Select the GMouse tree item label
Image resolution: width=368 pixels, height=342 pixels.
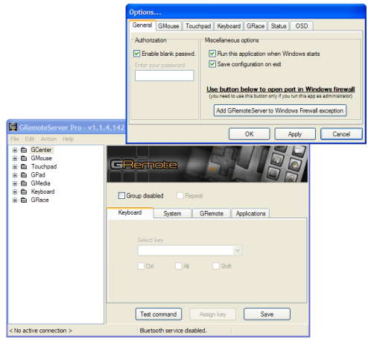(42, 158)
